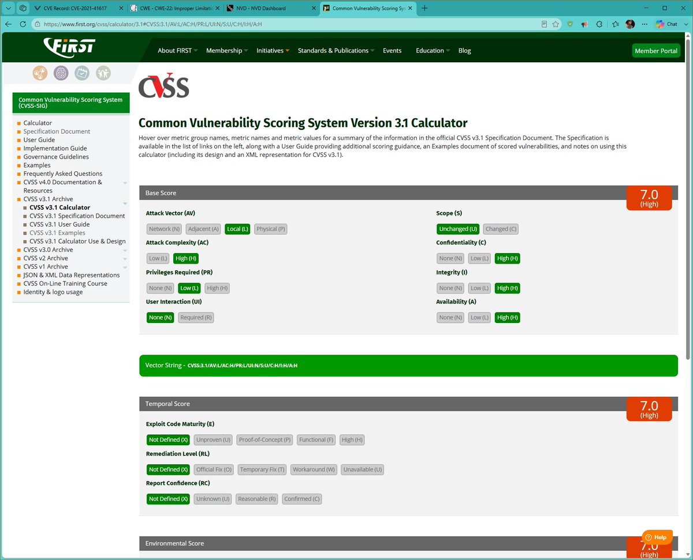
Task: Click the orange network circle icon
Action: pyautogui.click(x=40, y=73)
